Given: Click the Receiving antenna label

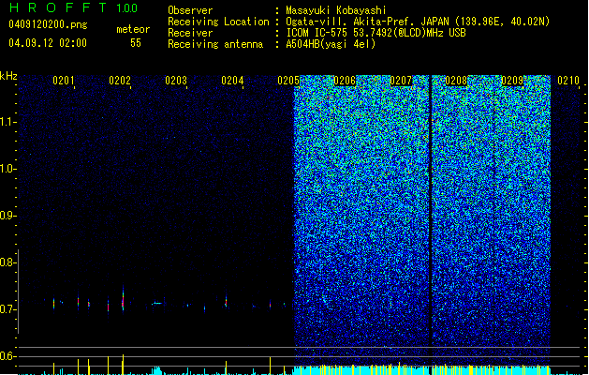Looking at the screenshot, I should click(x=215, y=44).
